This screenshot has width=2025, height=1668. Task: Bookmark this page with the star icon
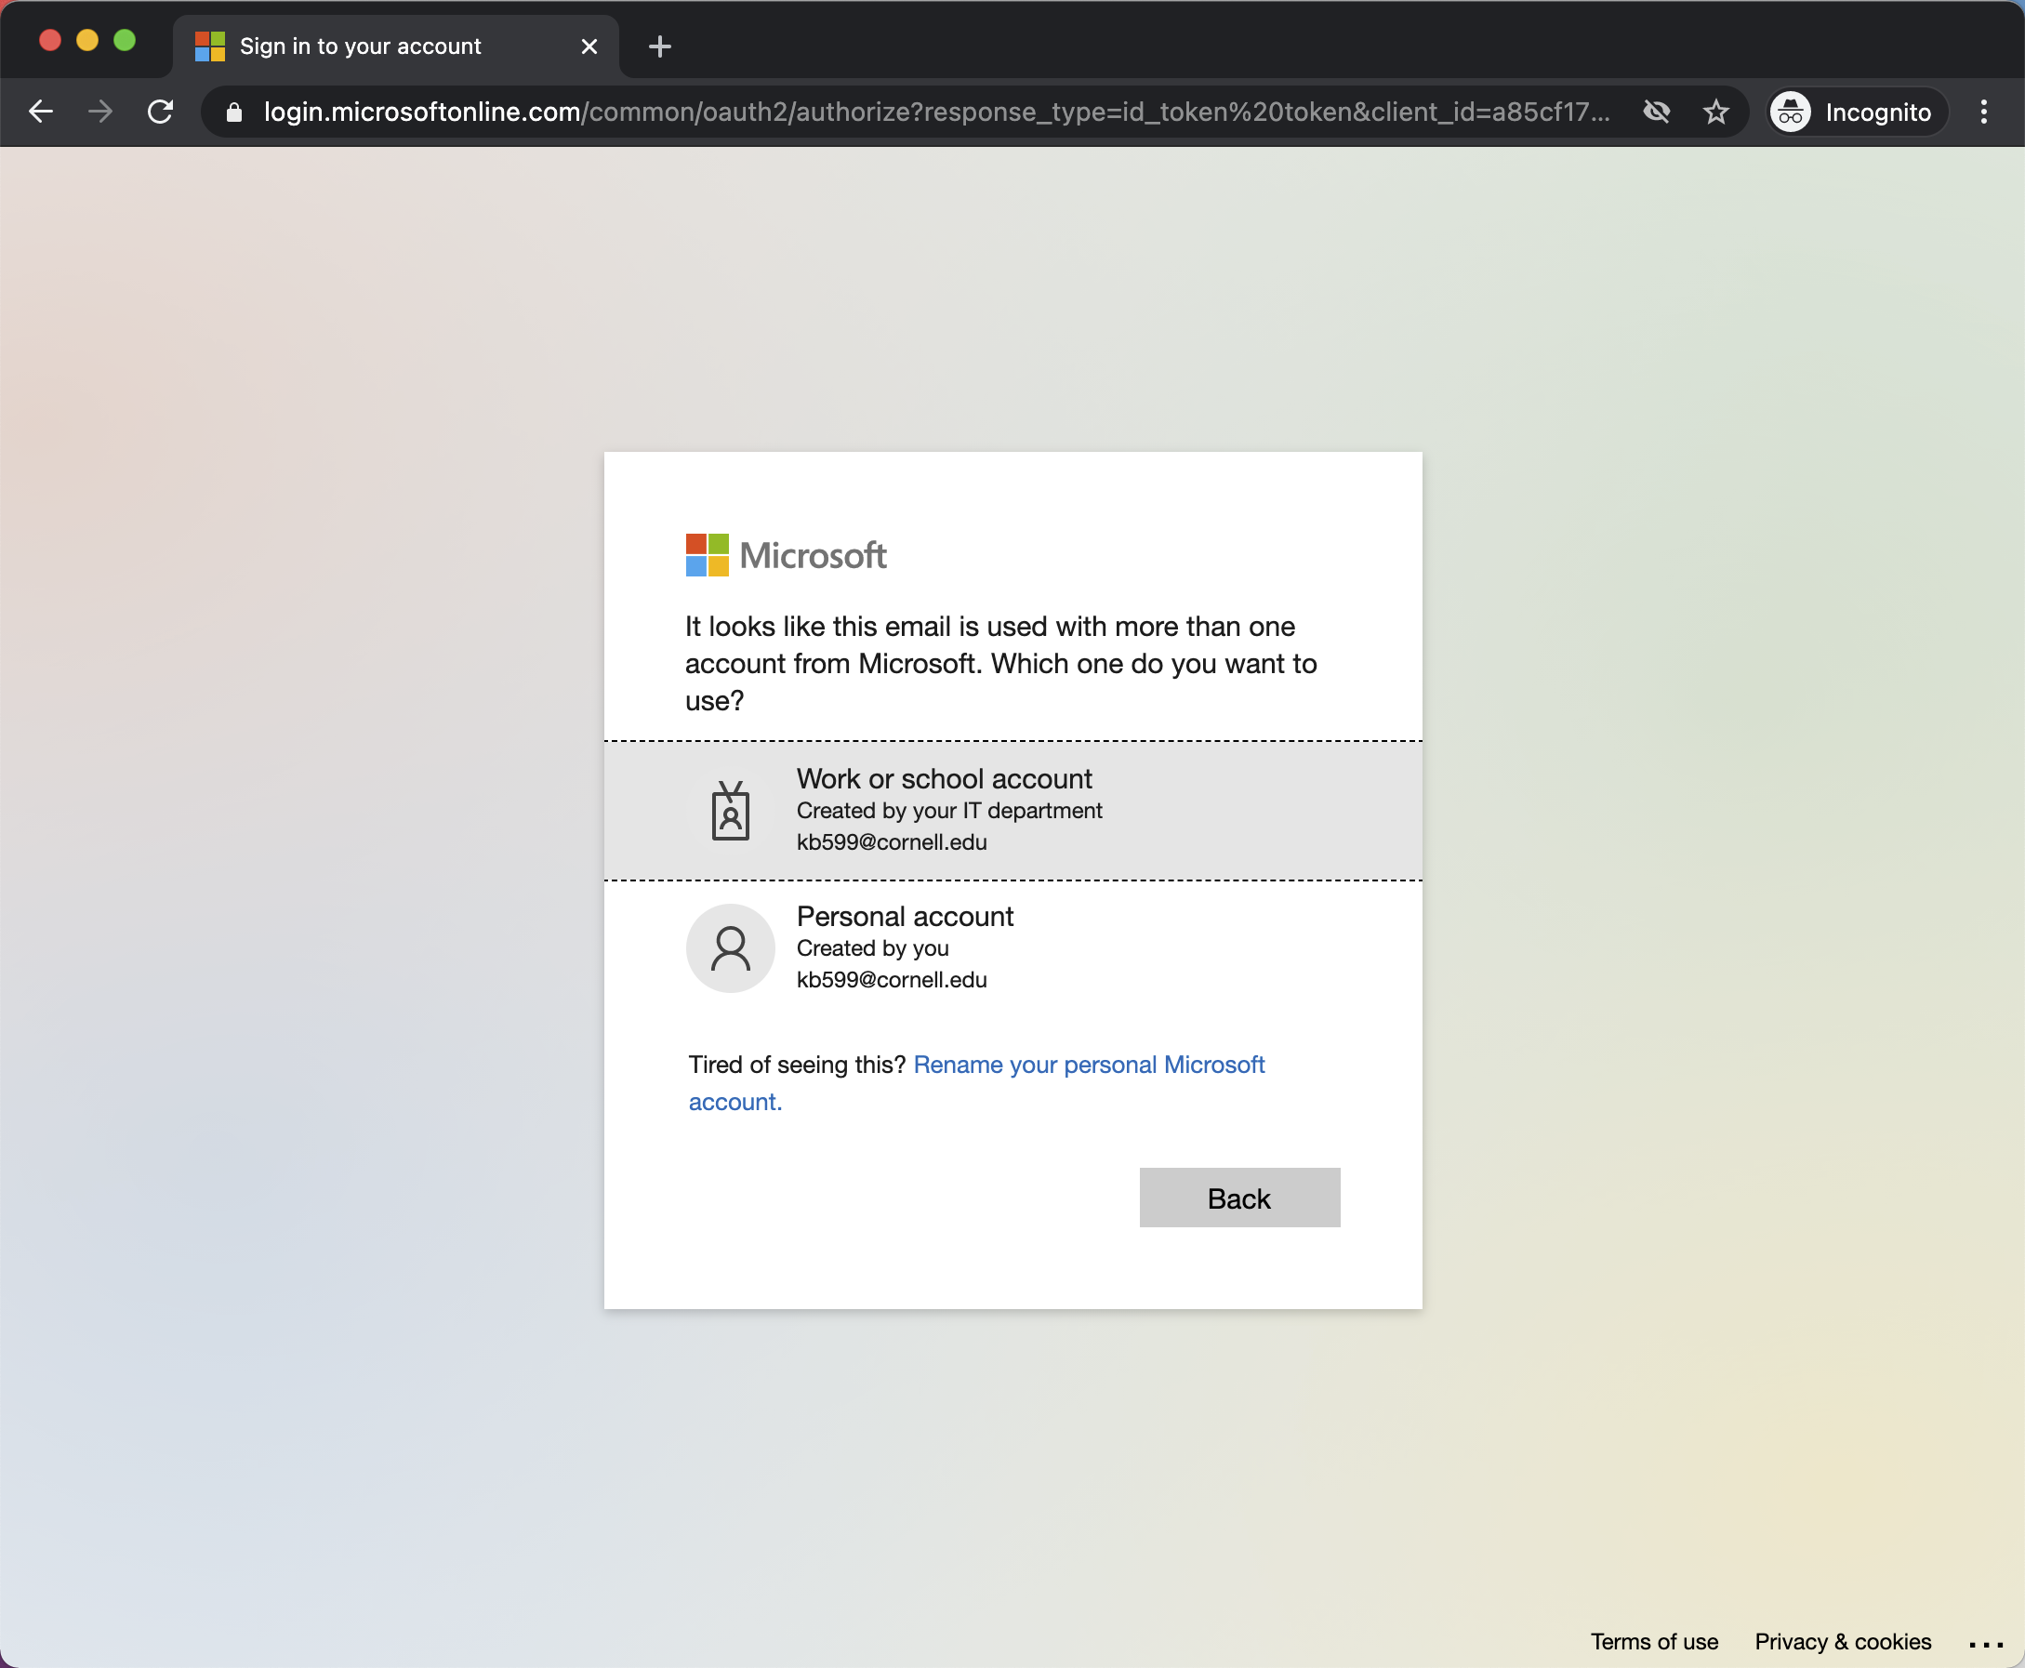[x=1715, y=113]
